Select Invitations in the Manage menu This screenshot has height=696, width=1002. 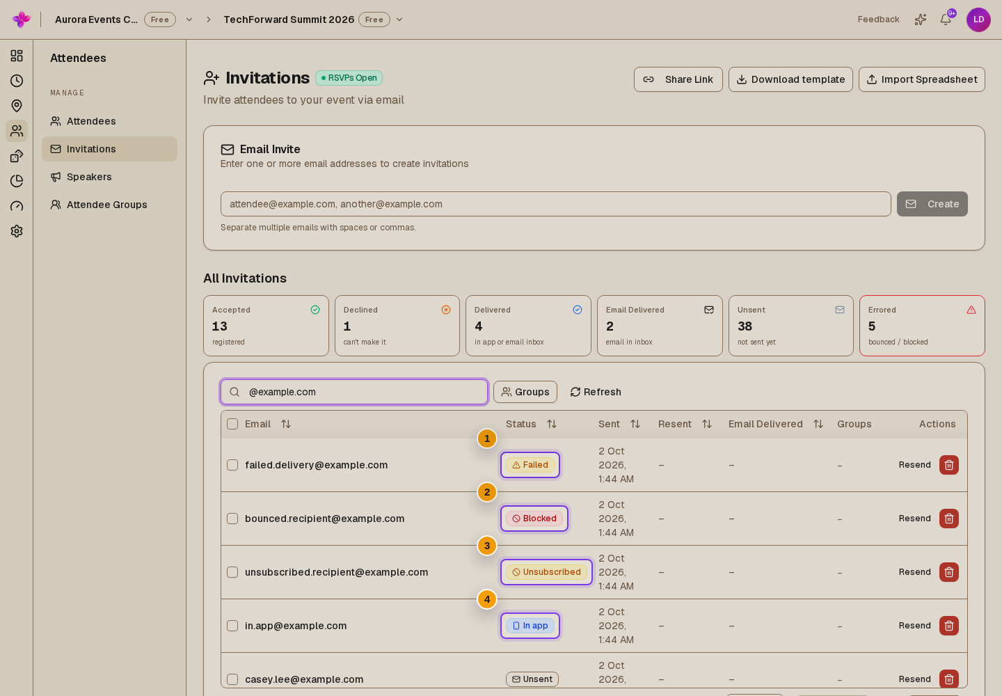point(109,149)
